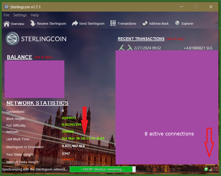
Task: Open the Help menu
Action: (x=35, y=15)
